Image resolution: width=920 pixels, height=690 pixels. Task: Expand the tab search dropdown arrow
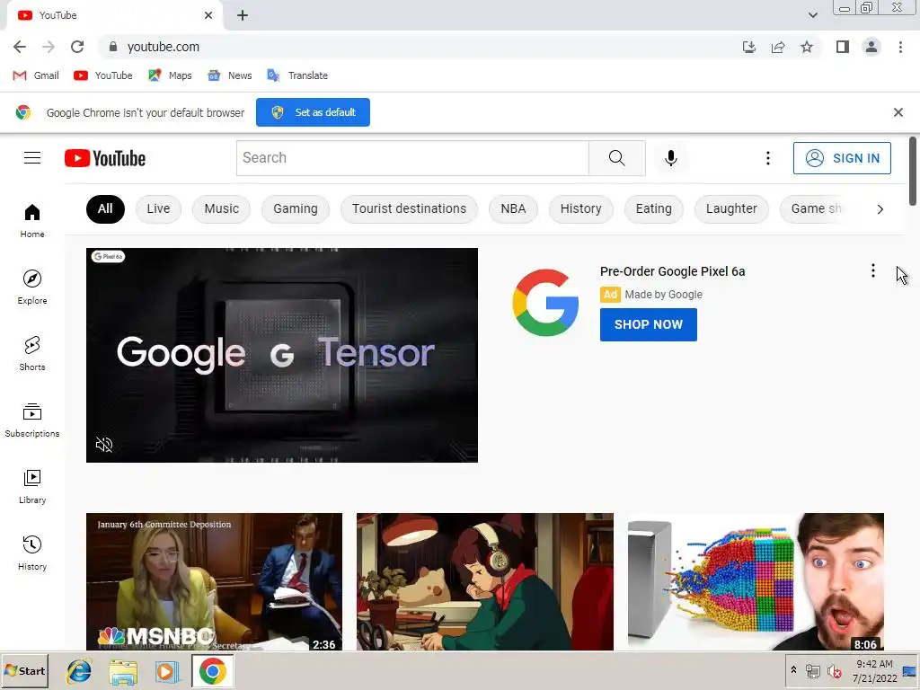click(x=812, y=15)
